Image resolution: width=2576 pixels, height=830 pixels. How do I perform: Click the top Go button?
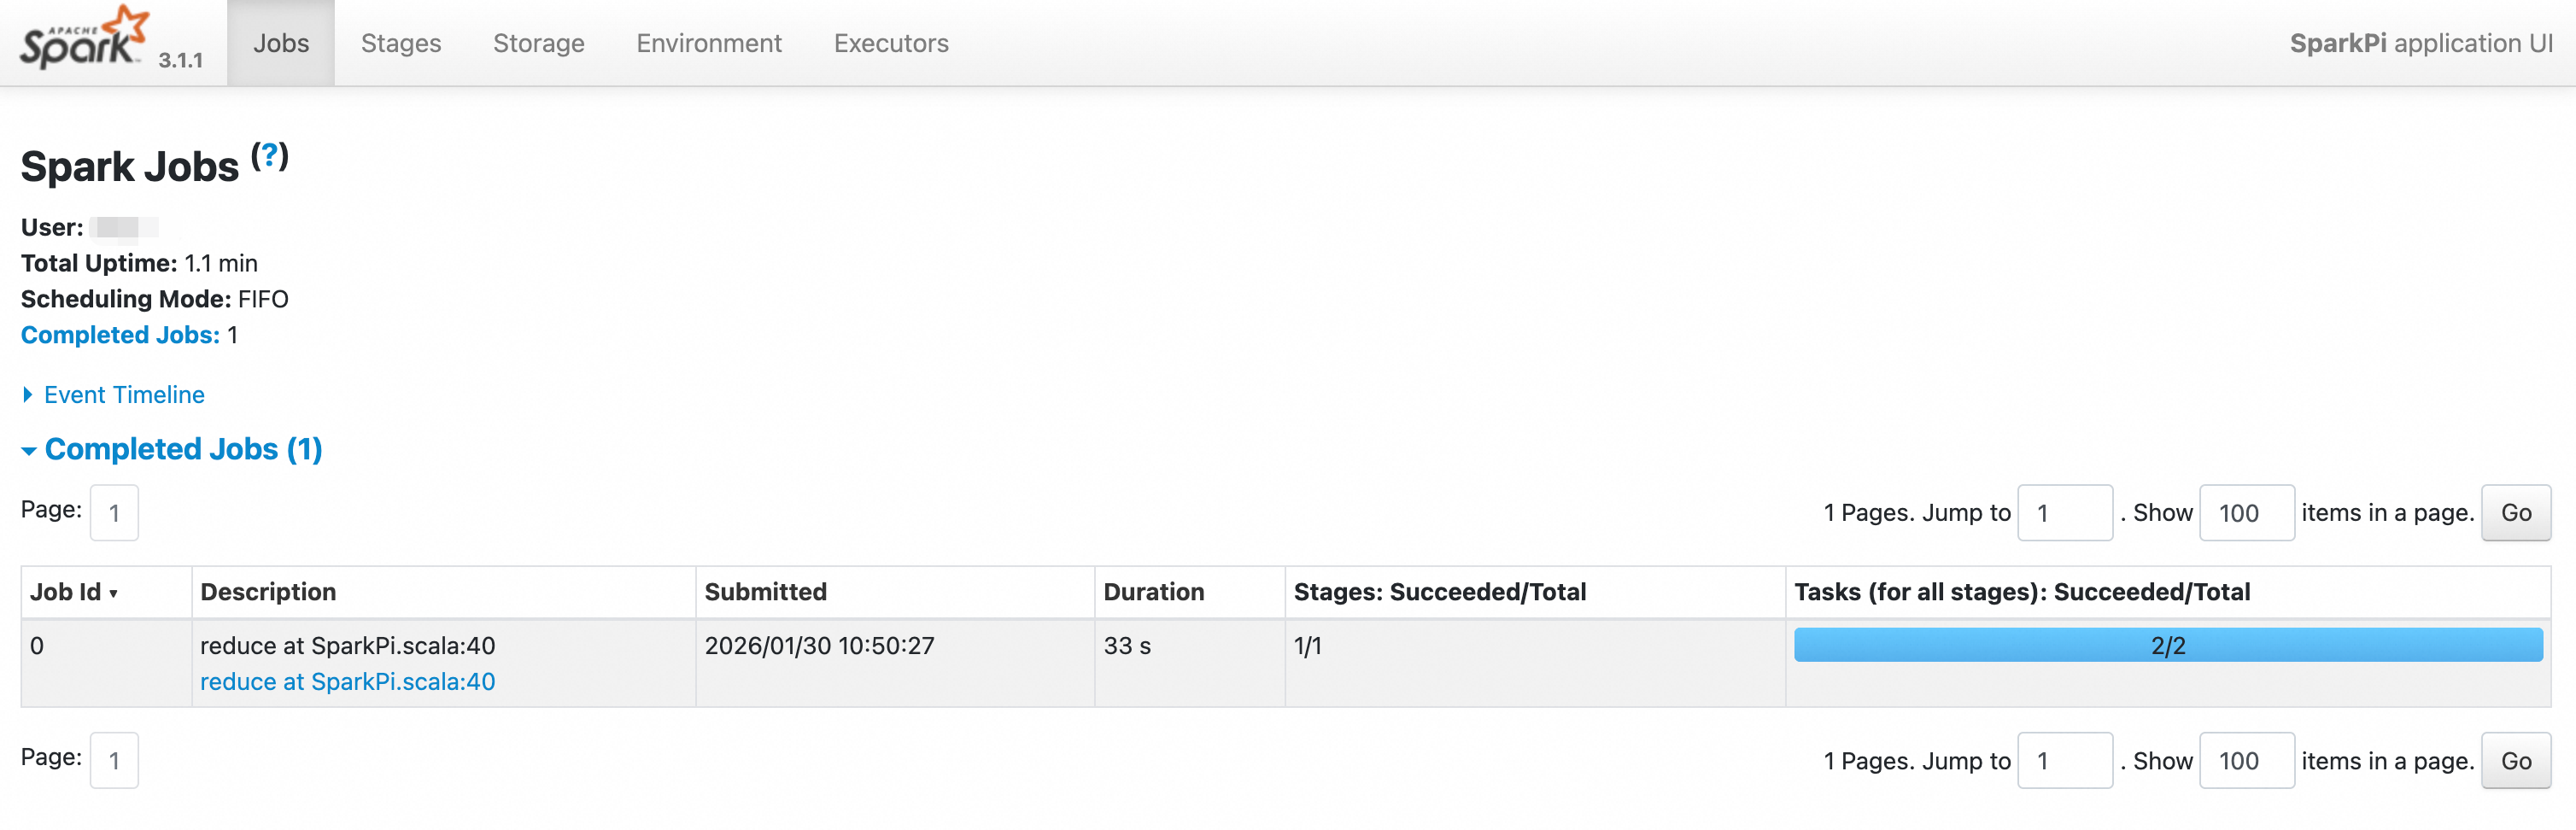click(x=2515, y=513)
